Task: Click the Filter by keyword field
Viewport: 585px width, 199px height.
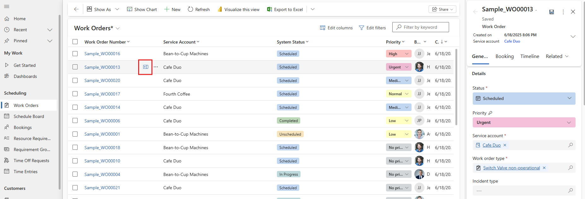Action: (421, 27)
